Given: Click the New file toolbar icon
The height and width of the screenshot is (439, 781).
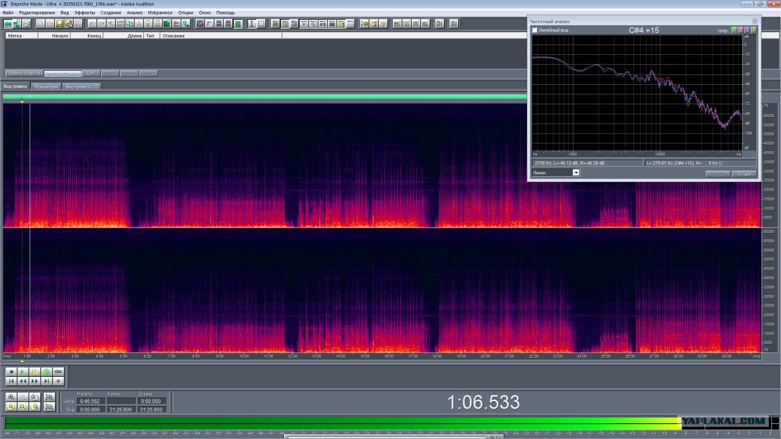Looking at the screenshot, I should [40, 24].
